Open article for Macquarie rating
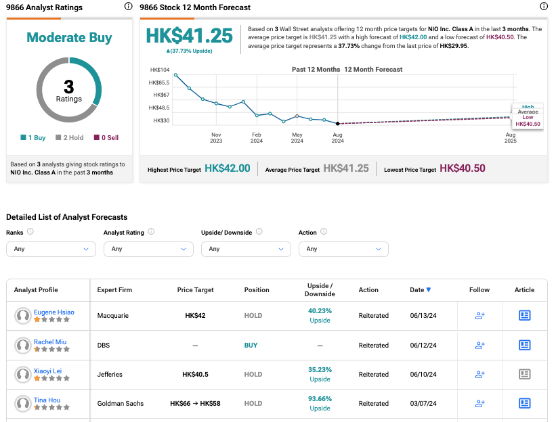556x422 pixels. coord(524,315)
